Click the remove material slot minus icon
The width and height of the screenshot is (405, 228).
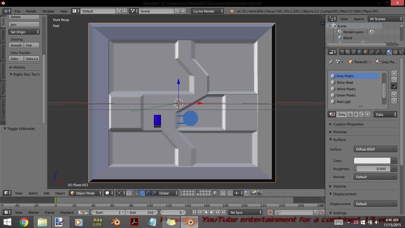[394, 80]
